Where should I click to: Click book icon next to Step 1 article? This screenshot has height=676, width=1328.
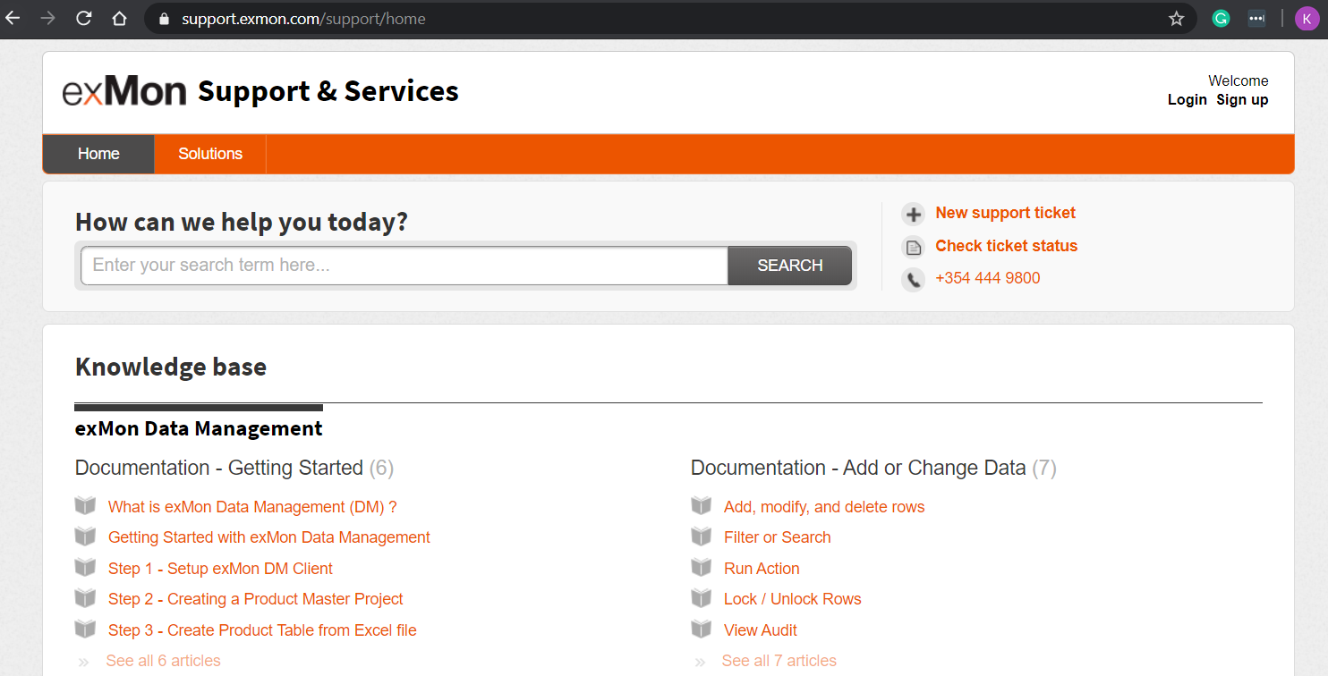(x=85, y=568)
